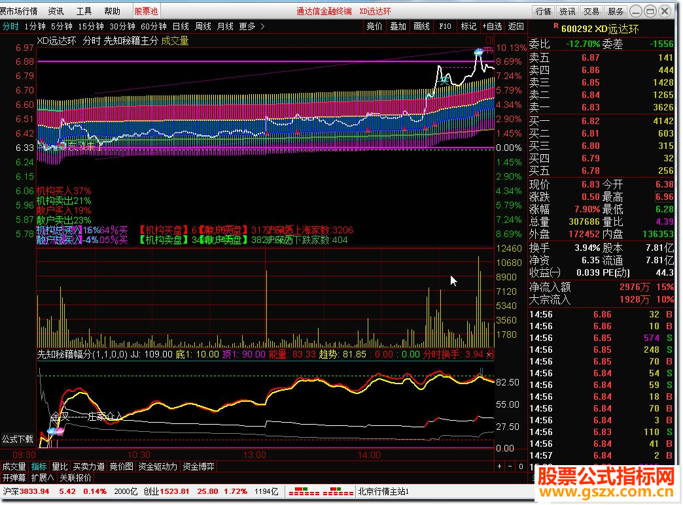Image resolution: width=683 pixels, height=505 pixels.
Task: Click the 竞价 toolbar button
Action: tap(374, 27)
